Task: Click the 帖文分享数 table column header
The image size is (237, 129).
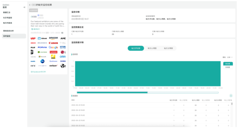Action: [218, 100]
